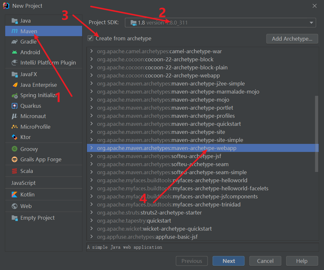This screenshot has height=270, width=324.
Task: Choose Kotlin project type label
Action: click(27, 195)
